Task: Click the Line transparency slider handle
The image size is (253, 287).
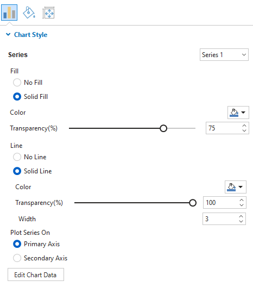Action: [x=193, y=203]
